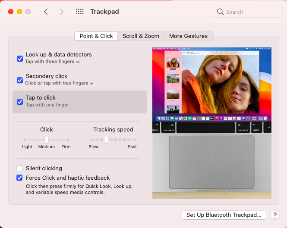Image resolution: width=287 pixels, height=228 pixels.
Task: Click the Set Up Bluetooth Trackpad button
Action: coord(224,215)
